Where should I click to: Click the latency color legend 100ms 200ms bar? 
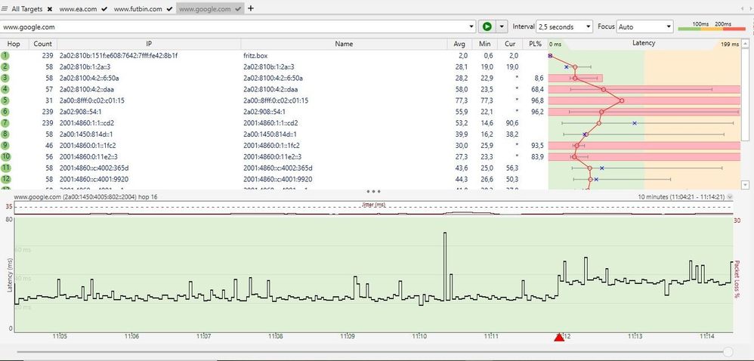point(711,29)
